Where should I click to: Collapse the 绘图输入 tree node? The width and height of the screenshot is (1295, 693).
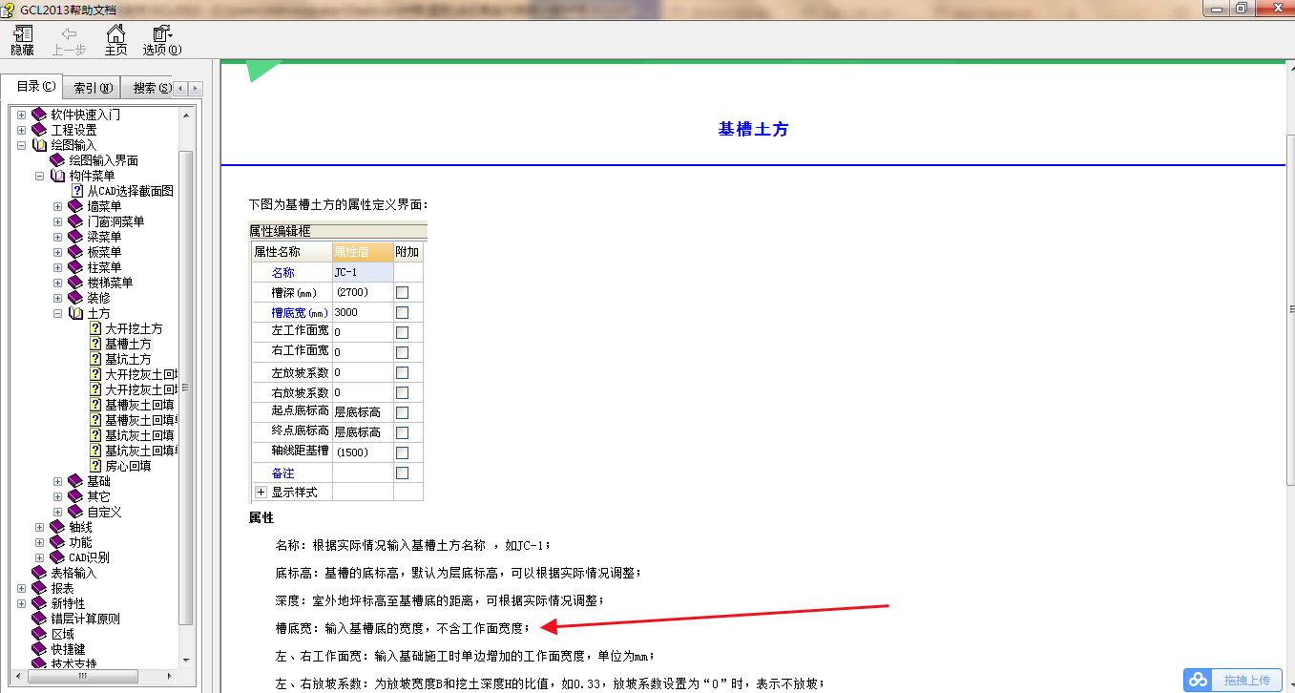point(21,145)
